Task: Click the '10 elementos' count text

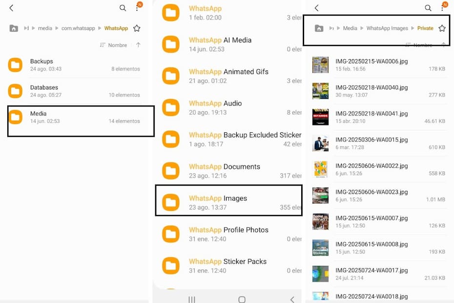Action: pos(124,95)
